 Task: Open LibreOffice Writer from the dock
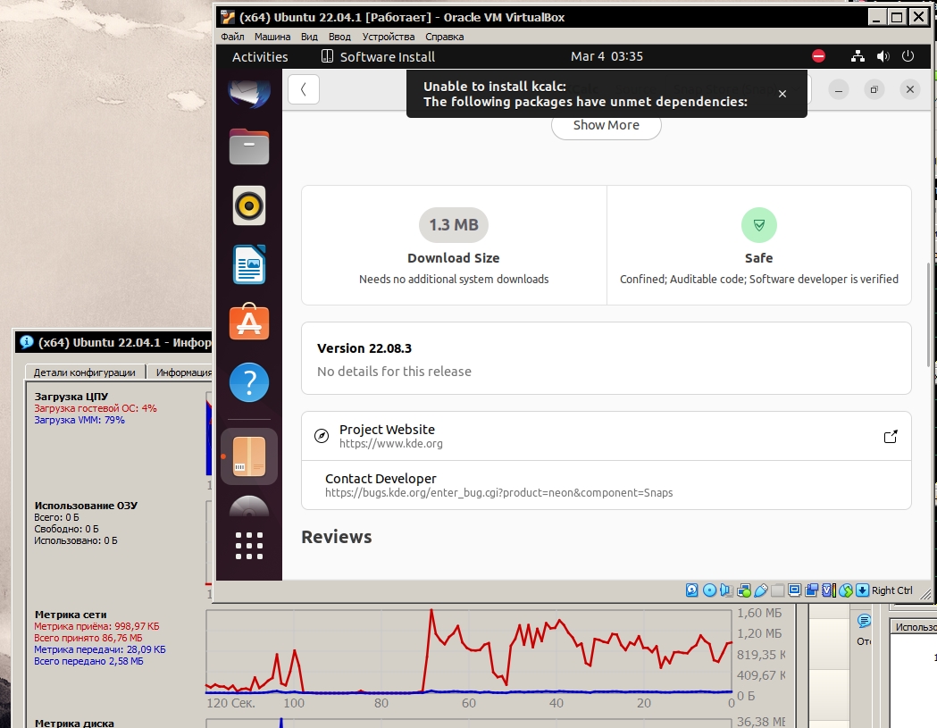tap(249, 264)
